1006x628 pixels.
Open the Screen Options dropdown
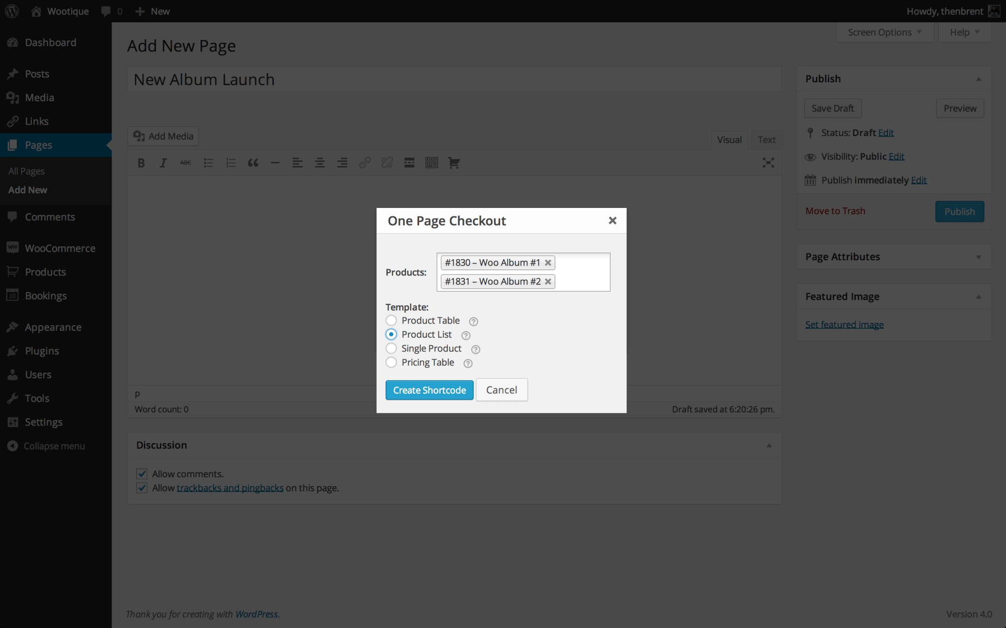884,32
